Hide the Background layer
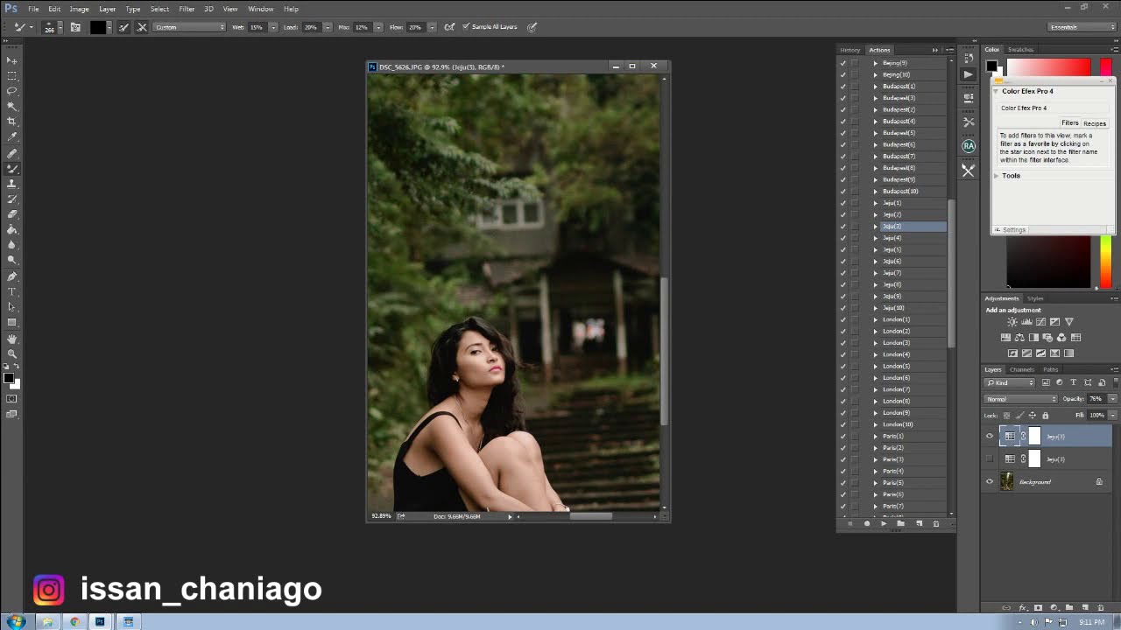This screenshot has width=1121, height=630. 990,482
